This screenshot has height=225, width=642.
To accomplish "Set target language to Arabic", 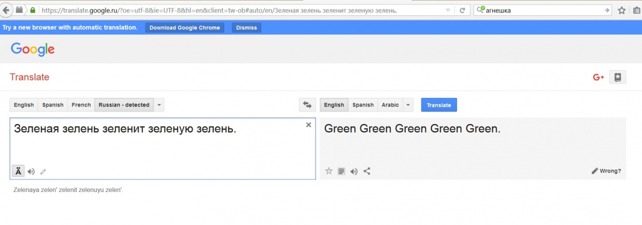I will tap(390, 105).
